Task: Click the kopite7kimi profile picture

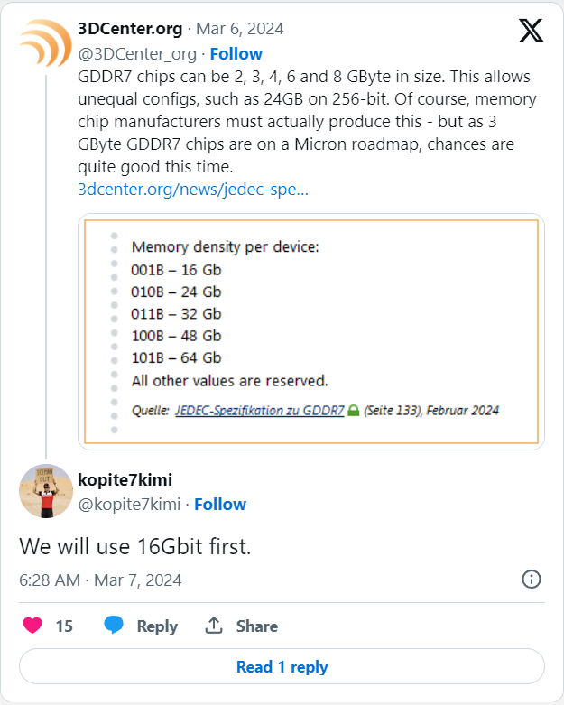Action: 46,491
